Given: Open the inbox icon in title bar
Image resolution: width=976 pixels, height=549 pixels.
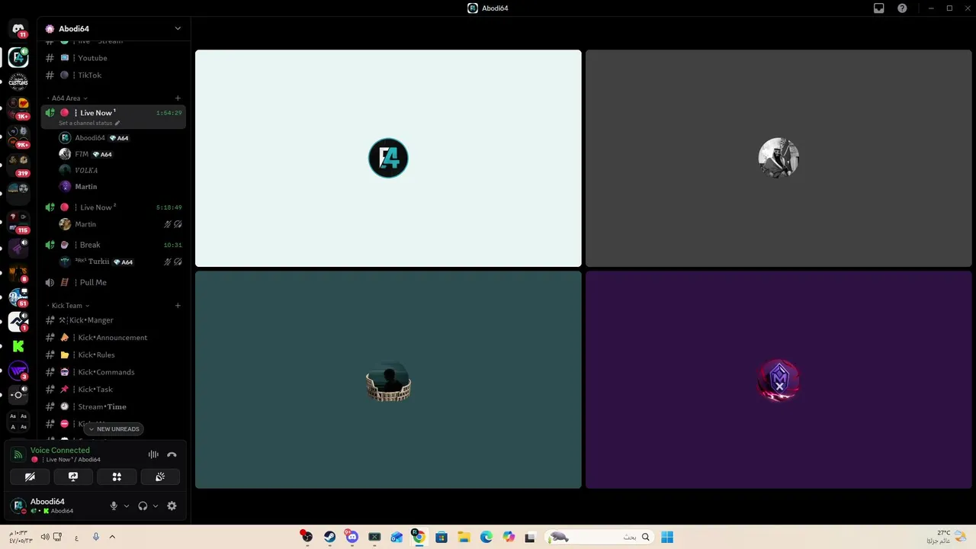Looking at the screenshot, I should 878,8.
